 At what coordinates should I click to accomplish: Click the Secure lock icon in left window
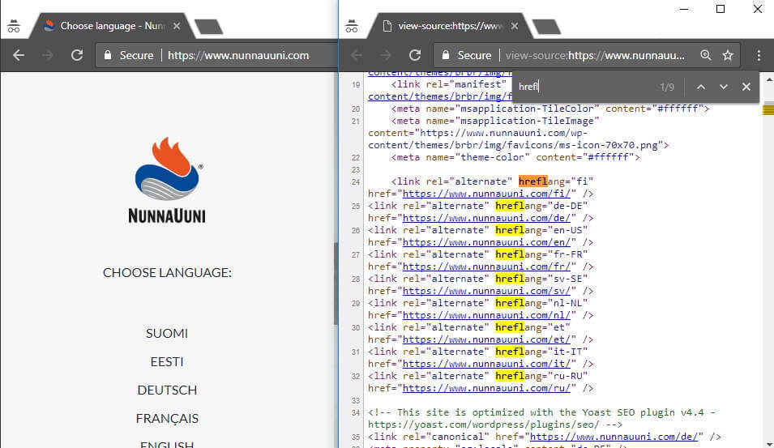point(107,55)
